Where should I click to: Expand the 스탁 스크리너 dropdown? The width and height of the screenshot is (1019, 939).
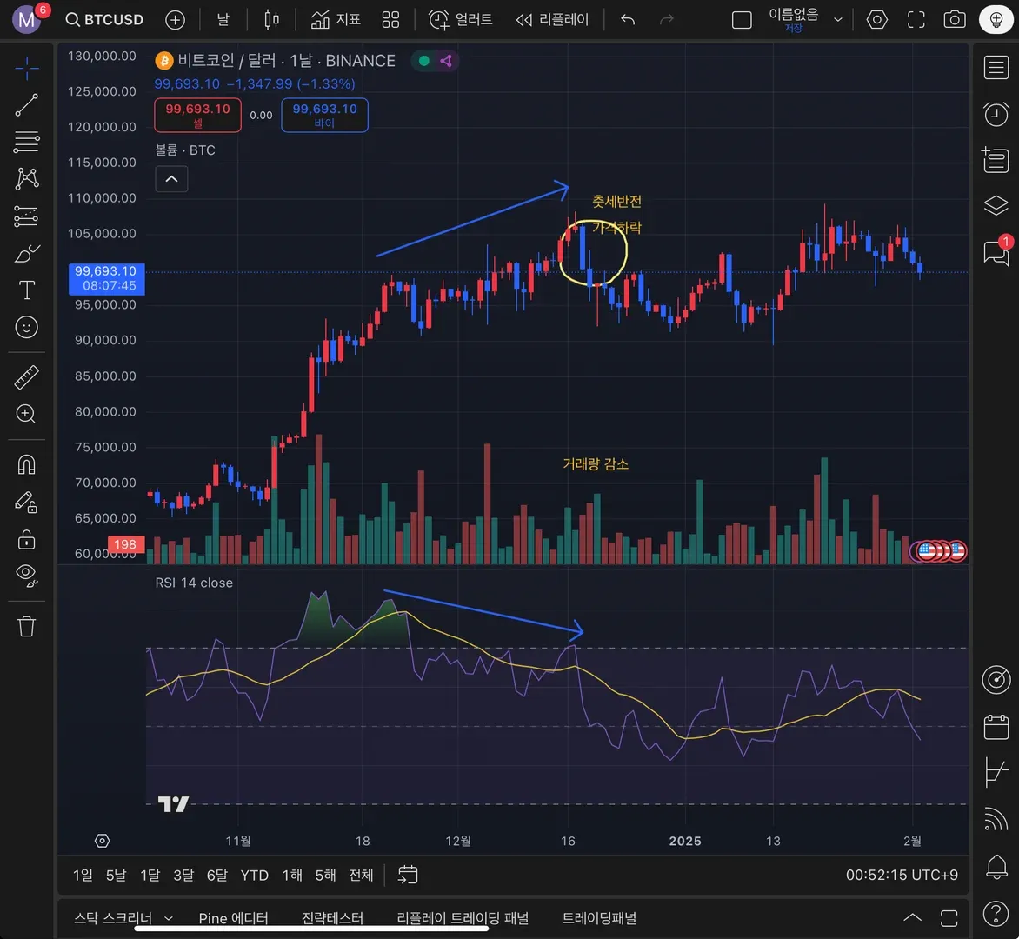169,918
